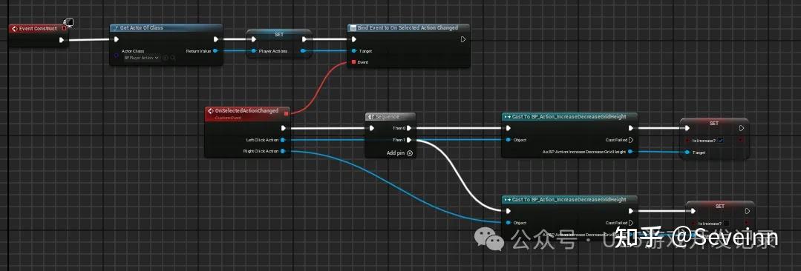Click the use-selected-asset arrow beside BP Player Action

click(x=166, y=58)
